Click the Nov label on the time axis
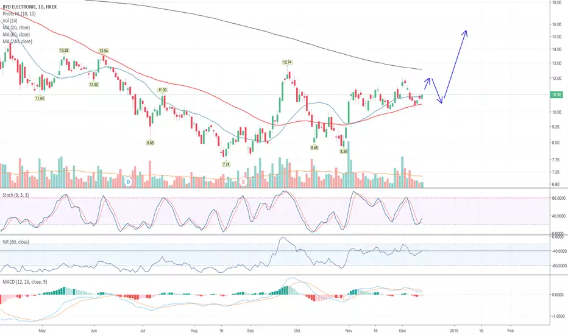The image size is (568, 335). [349, 331]
